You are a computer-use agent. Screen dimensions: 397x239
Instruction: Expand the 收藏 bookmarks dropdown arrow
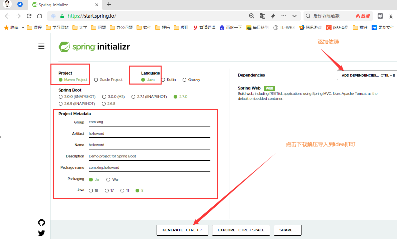(x=23, y=28)
